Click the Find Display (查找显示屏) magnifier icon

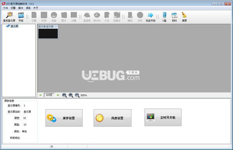point(9,15)
